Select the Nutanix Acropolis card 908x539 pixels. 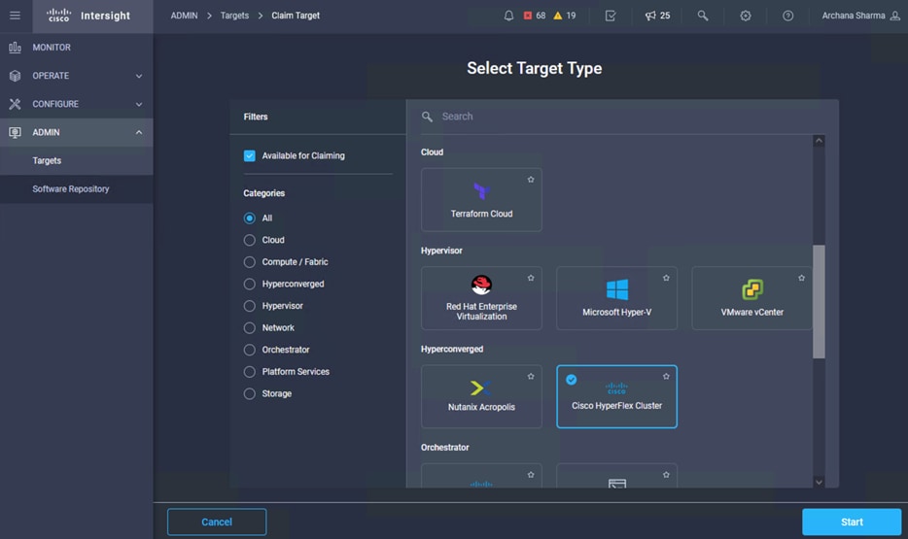click(x=481, y=396)
